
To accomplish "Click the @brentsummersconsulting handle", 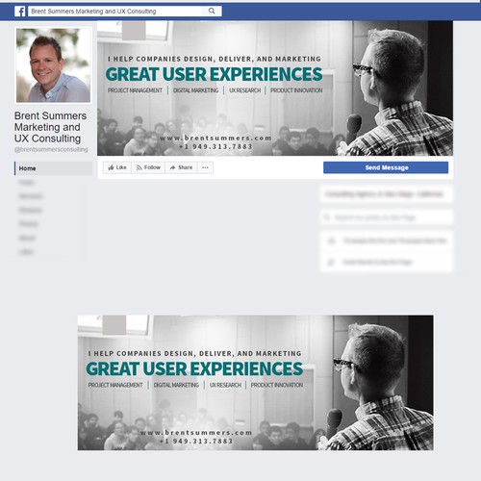I will [x=51, y=149].
